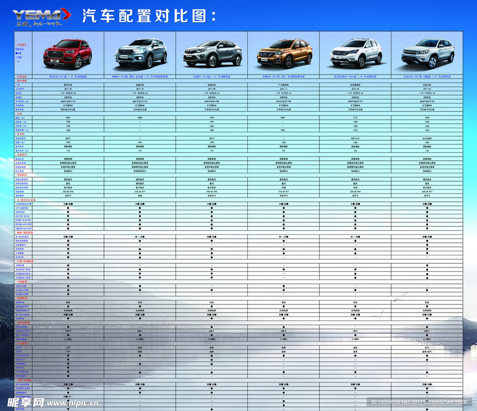Click spare tire cell 未知
The image size is (477, 411).
coord(140,196)
